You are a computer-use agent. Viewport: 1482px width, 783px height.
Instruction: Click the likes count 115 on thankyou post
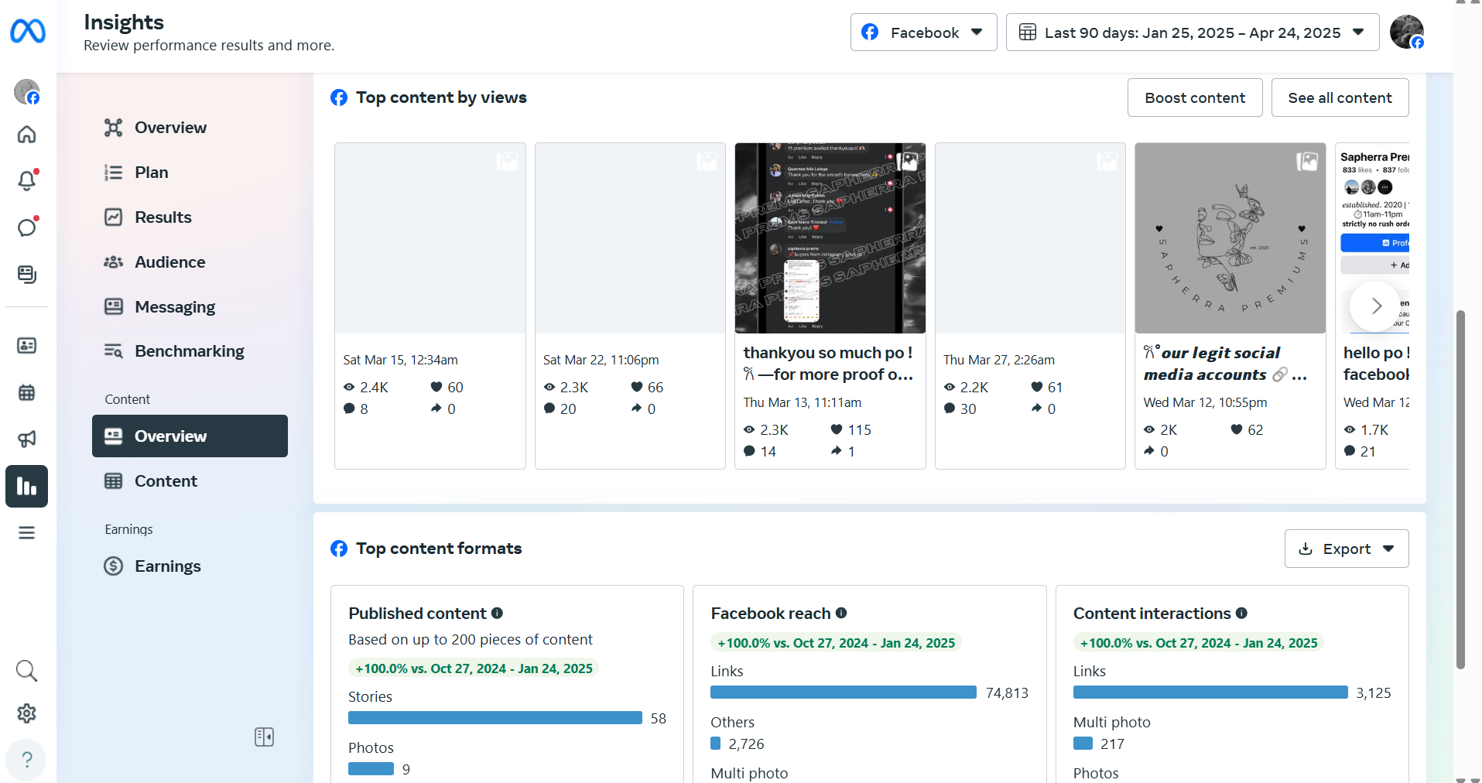[859, 429]
